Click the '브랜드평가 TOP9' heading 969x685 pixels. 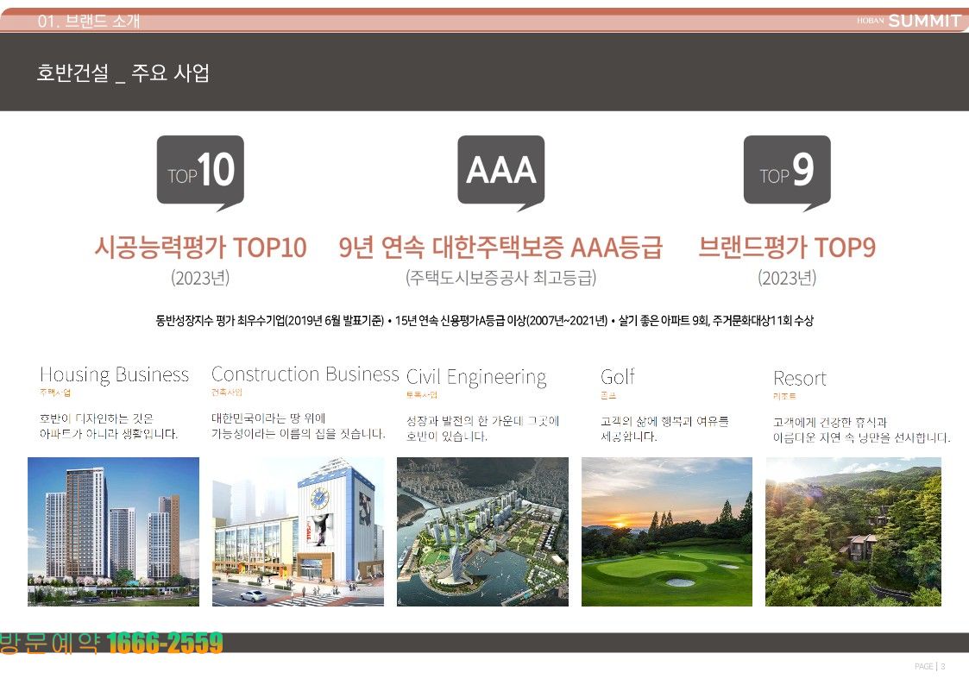(787, 247)
